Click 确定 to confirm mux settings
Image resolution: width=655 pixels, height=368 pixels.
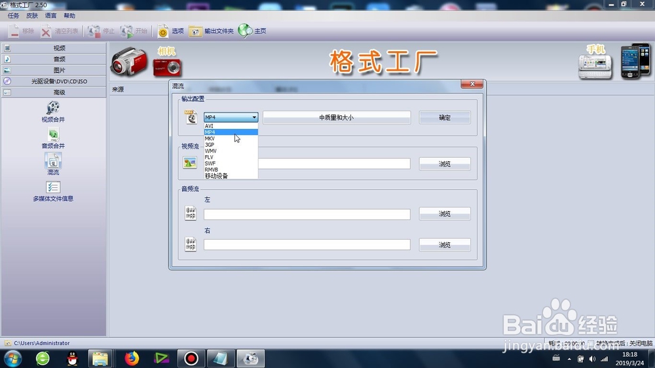point(445,117)
